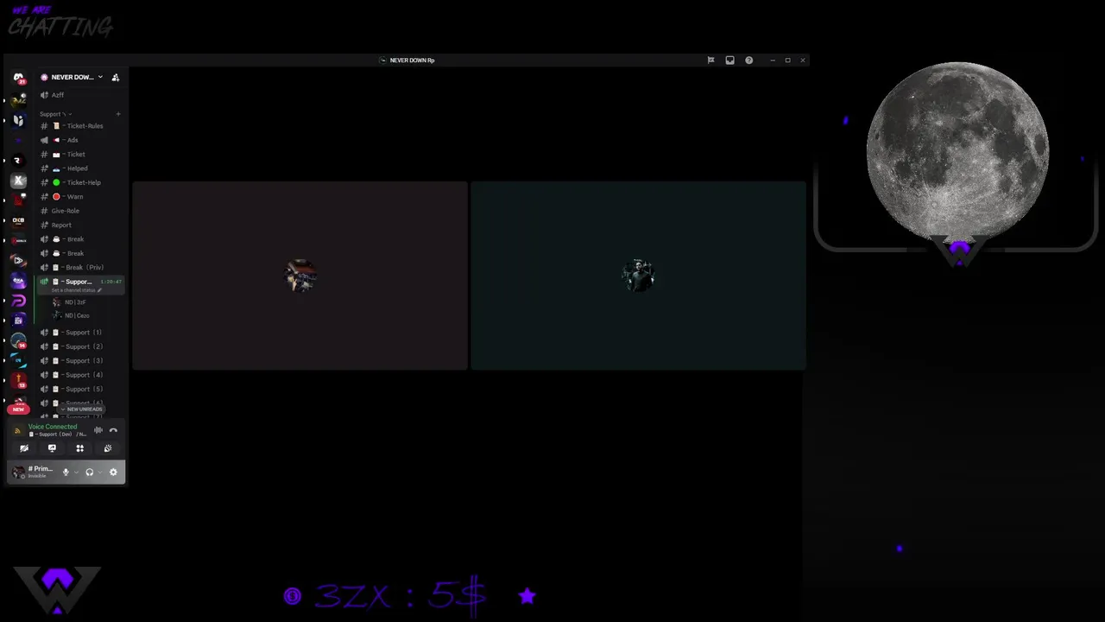Open the OXA server icon in sidebar
Viewport: 1105px width, 622px height.
[18, 280]
